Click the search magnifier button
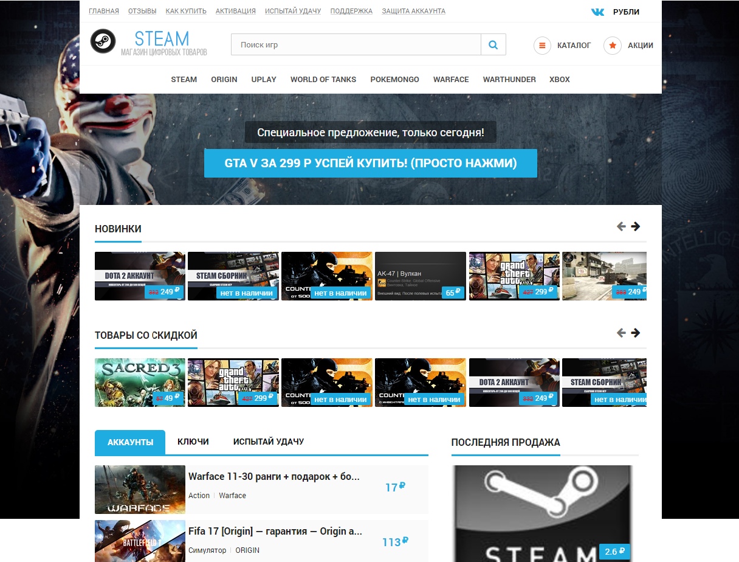The image size is (739, 562). [493, 44]
